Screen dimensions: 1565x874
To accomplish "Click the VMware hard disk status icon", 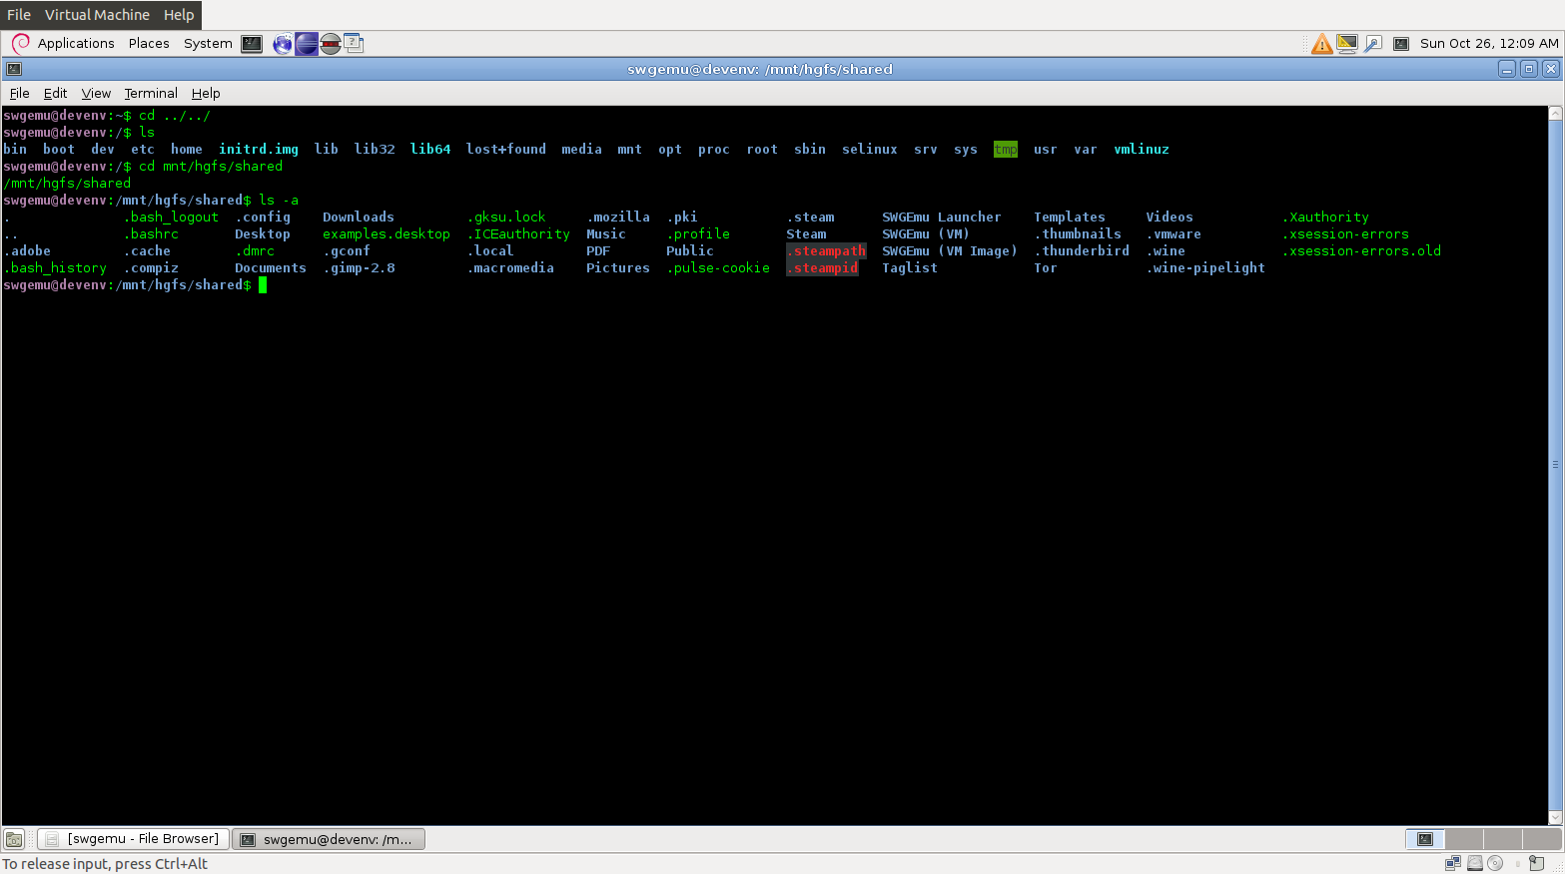I will point(1474,863).
